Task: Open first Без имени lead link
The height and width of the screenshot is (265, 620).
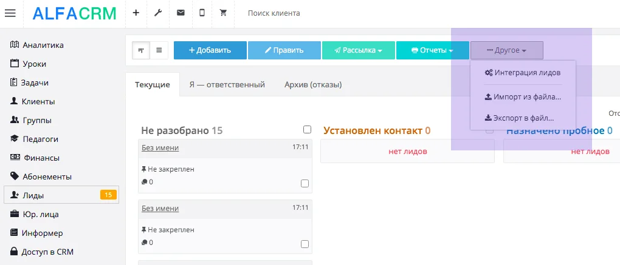Action: 160,148
